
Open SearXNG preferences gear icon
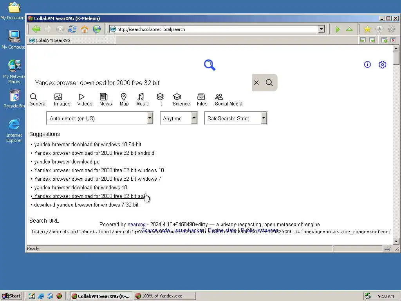pos(382,65)
